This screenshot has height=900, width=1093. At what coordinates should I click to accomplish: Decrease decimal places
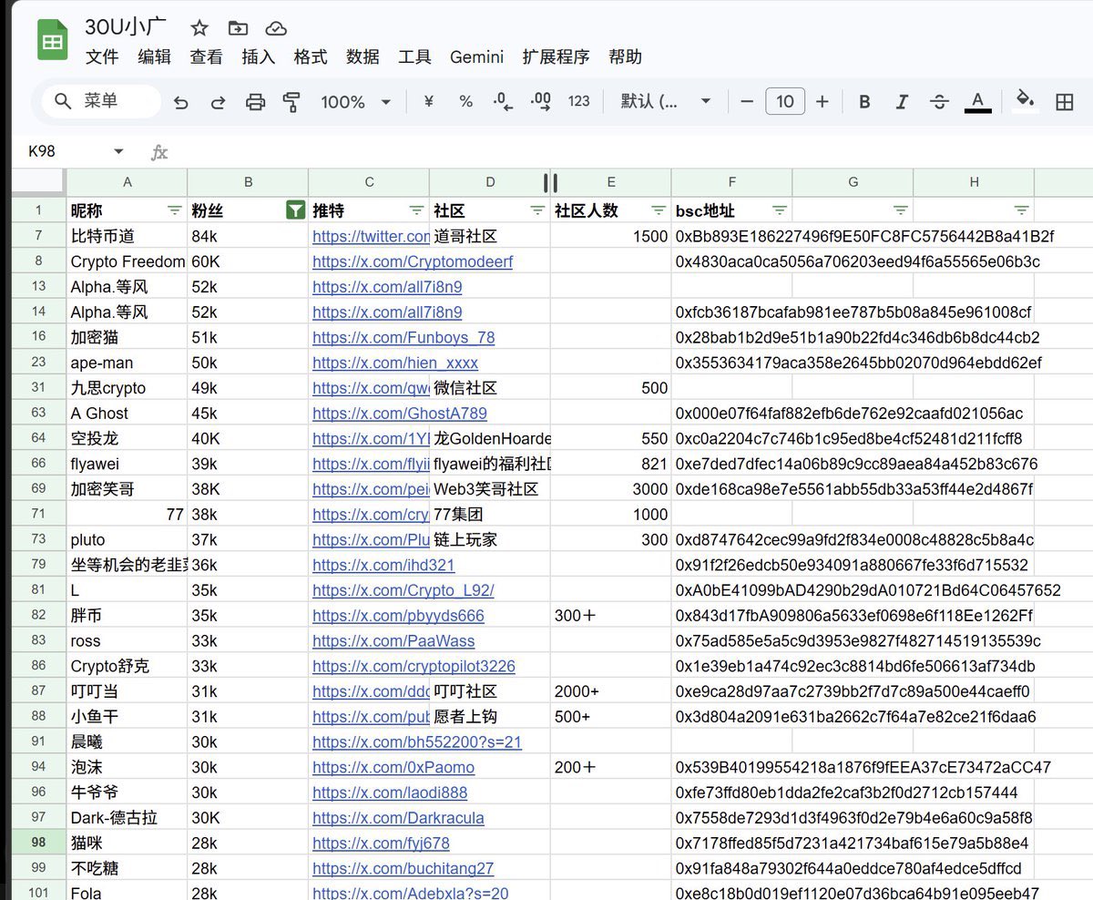503,102
